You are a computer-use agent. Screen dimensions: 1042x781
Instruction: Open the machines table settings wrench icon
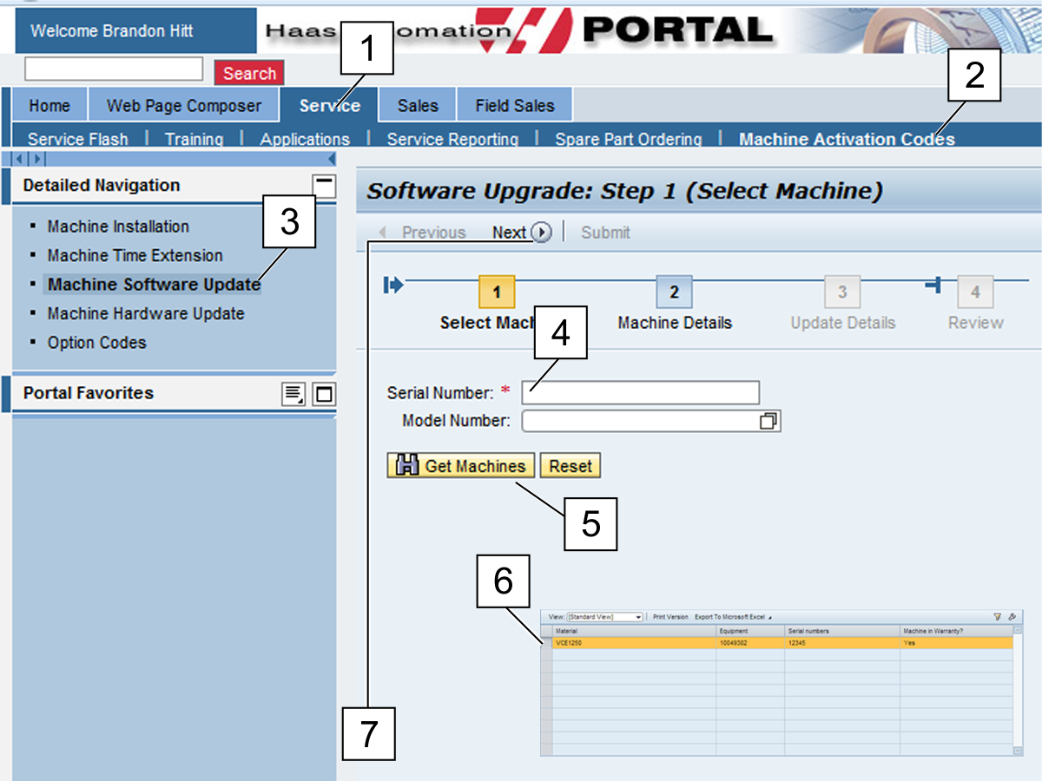pyautogui.click(x=1012, y=617)
